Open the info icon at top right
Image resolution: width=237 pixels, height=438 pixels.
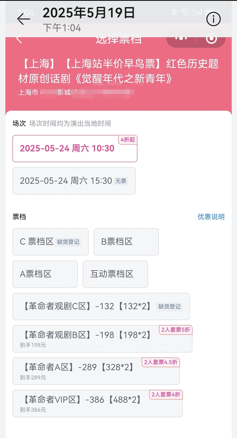(213, 19)
